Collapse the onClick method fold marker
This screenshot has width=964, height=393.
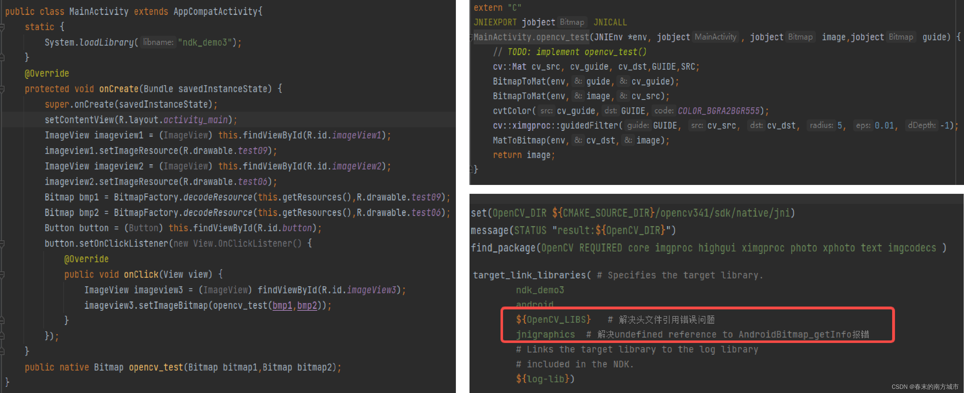point(2,275)
